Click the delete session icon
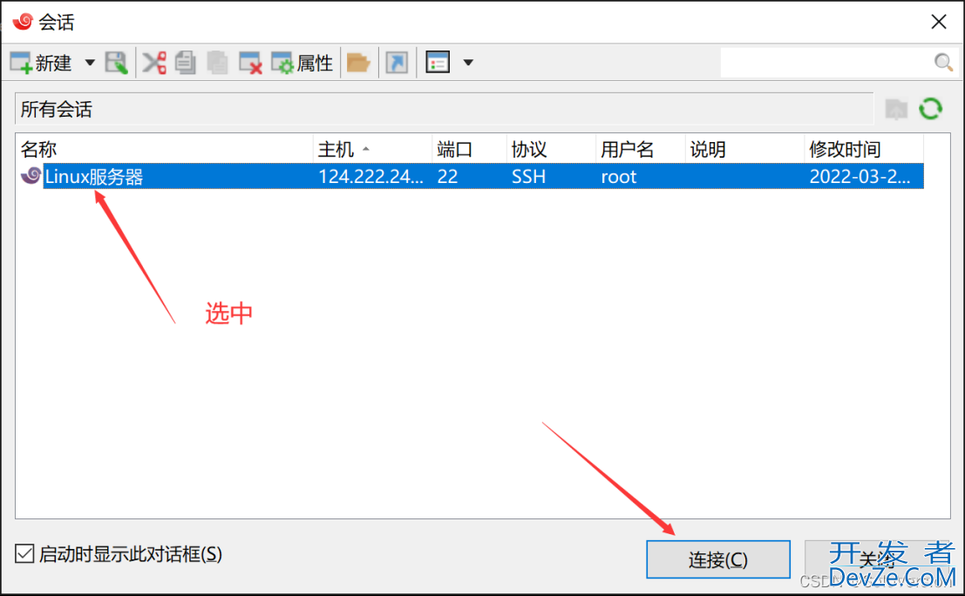Image resolution: width=965 pixels, height=596 pixels. point(250,63)
